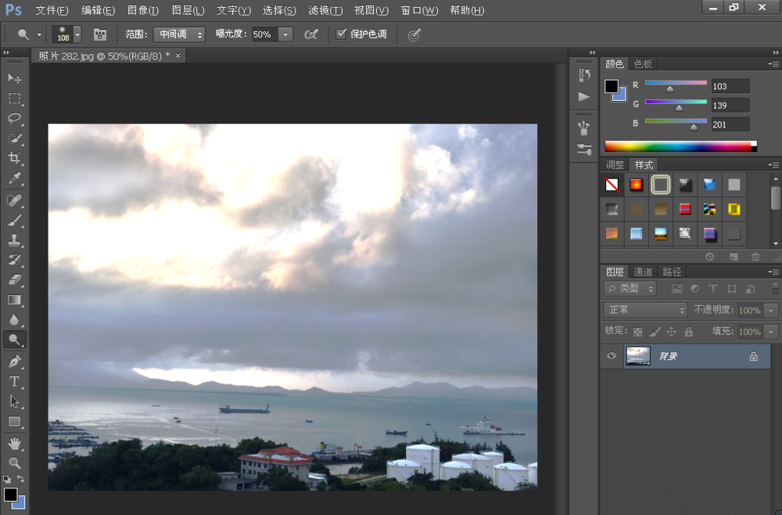Hide the 背景 layer visibility eye
Screen dimensions: 782x515
pyautogui.click(x=612, y=356)
